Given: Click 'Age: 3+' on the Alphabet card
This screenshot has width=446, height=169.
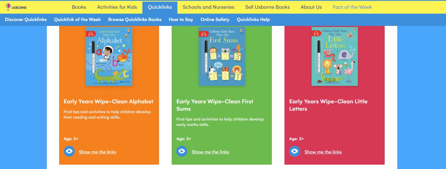Looking at the screenshot, I should click(71, 139).
